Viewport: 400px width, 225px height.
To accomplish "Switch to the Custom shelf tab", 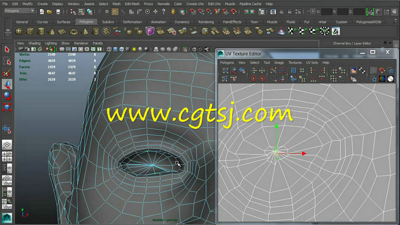I will pos(341,22).
